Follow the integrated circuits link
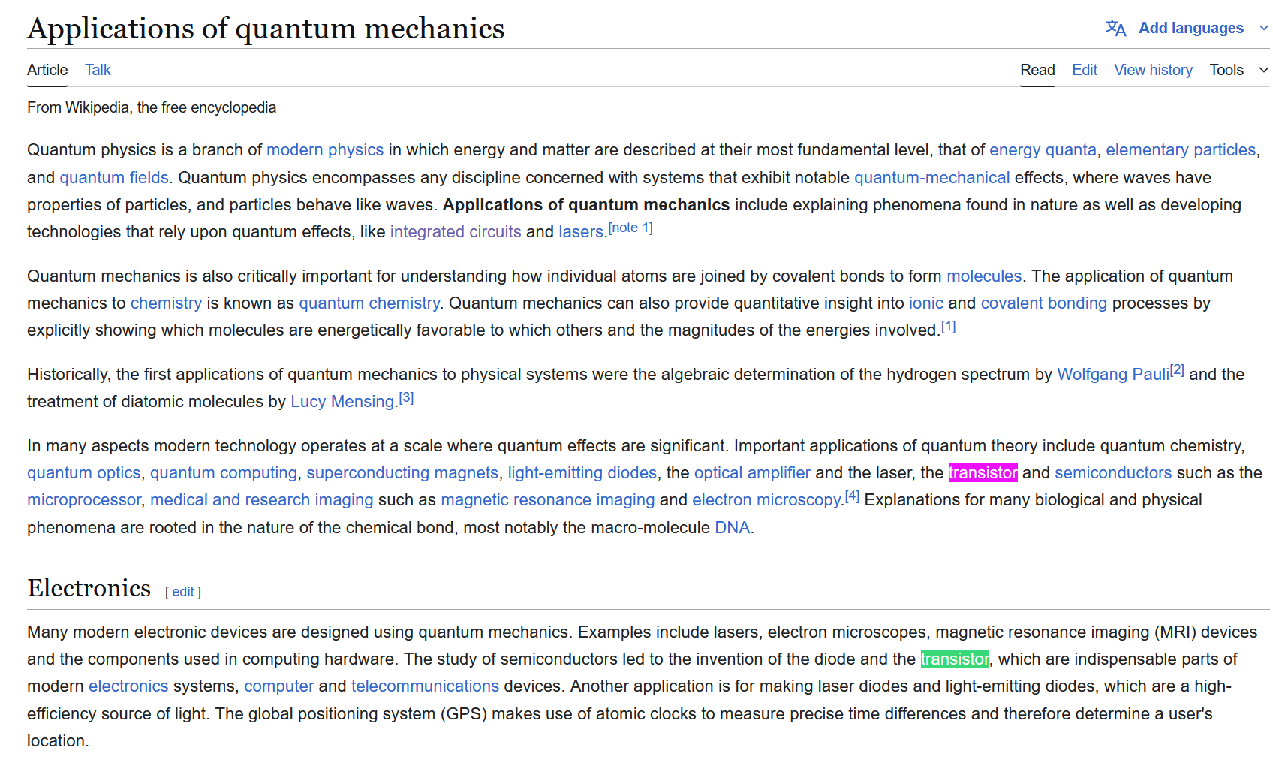 pyautogui.click(x=456, y=232)
